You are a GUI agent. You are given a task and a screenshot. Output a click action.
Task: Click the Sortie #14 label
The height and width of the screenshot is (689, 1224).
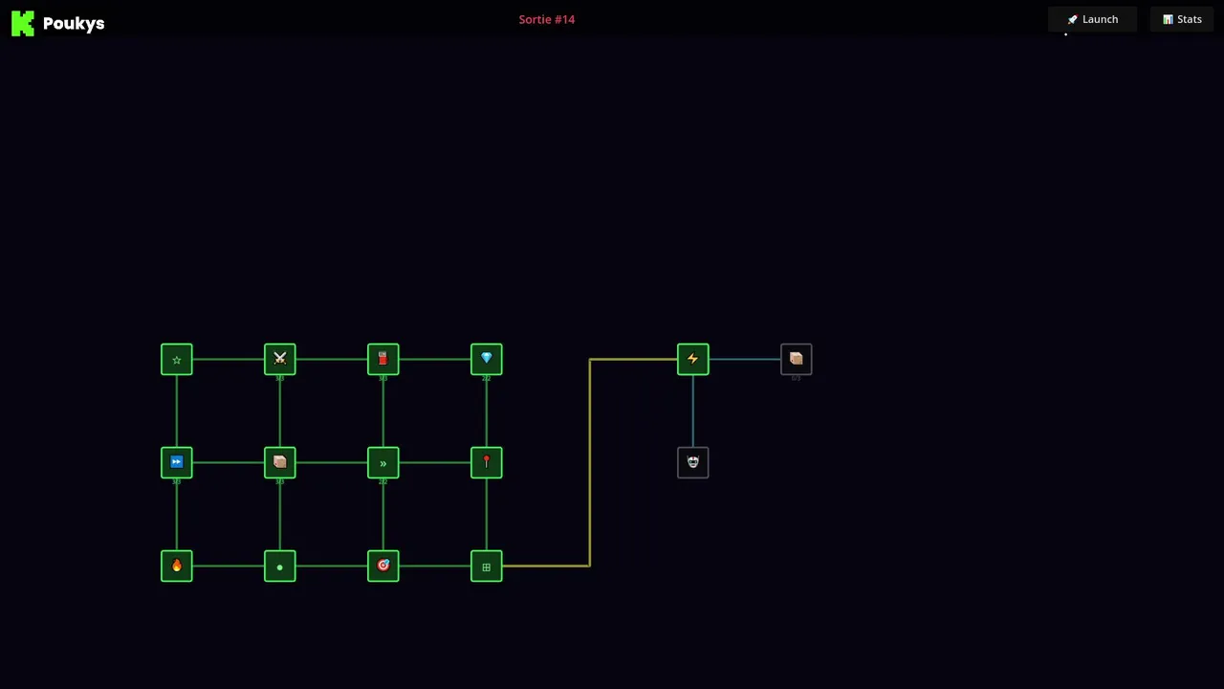click(x=547, y=19)
